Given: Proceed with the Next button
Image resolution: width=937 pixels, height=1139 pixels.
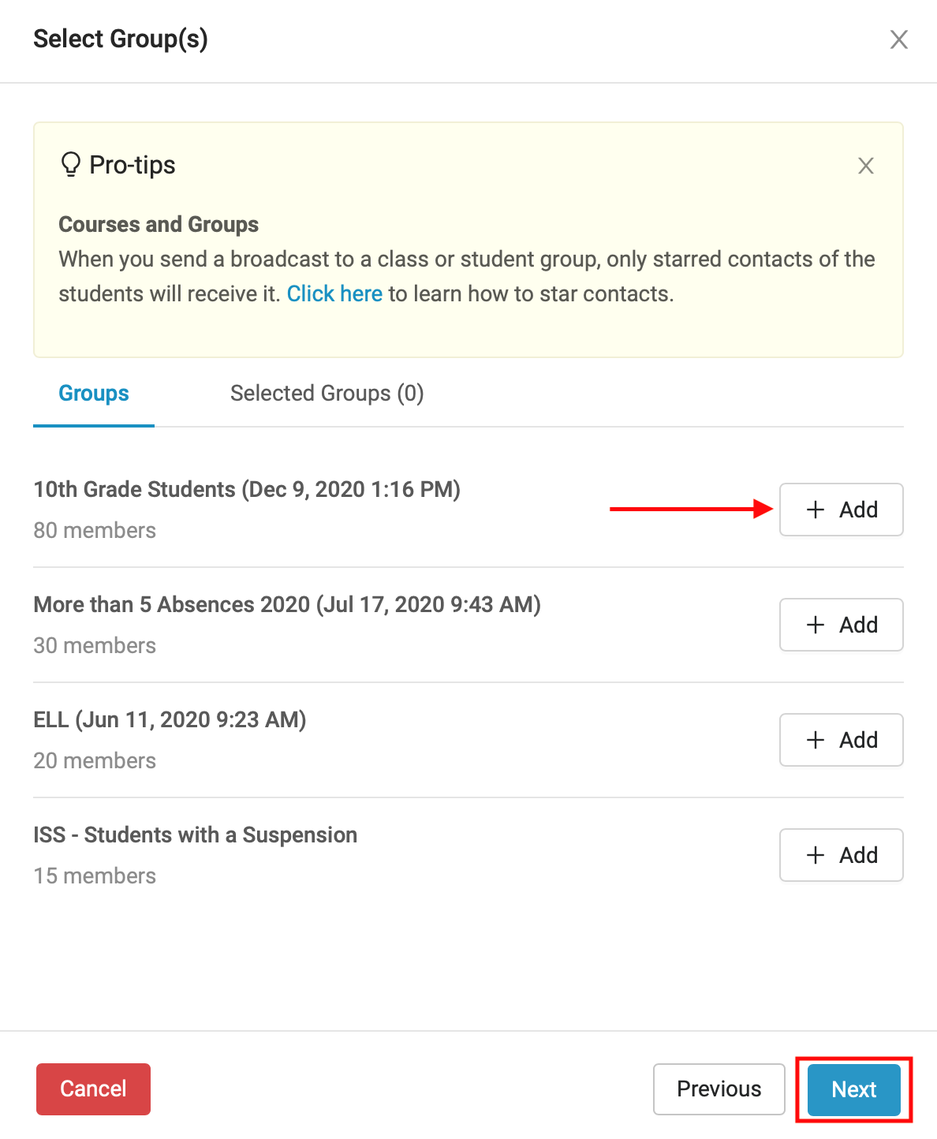Looking at the screenshot, I should [x=853, y=1089].
